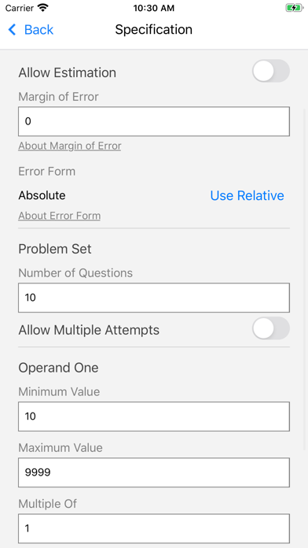
Task: Tap the Wi-Fi status icon
Action: pyautogui.click(x=43, y=8)
